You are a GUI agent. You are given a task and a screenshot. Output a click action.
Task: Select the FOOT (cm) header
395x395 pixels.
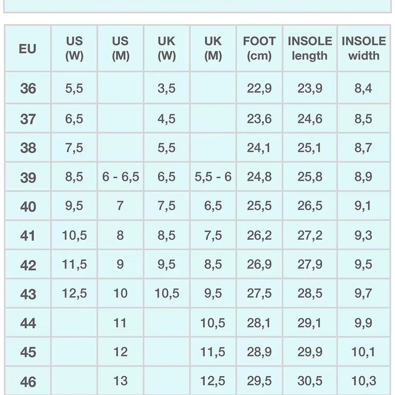(259, 48)
